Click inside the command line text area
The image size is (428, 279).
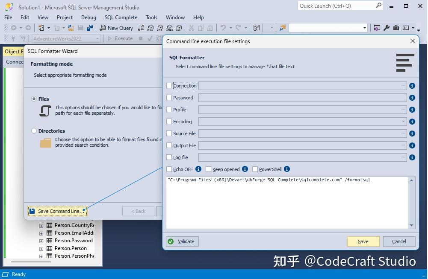tap(287, 203)
